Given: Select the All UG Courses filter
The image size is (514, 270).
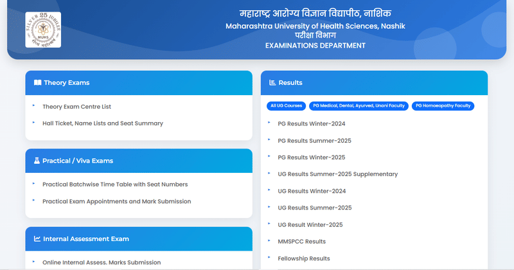Looking at the screenshot, I should pos(286,105).
